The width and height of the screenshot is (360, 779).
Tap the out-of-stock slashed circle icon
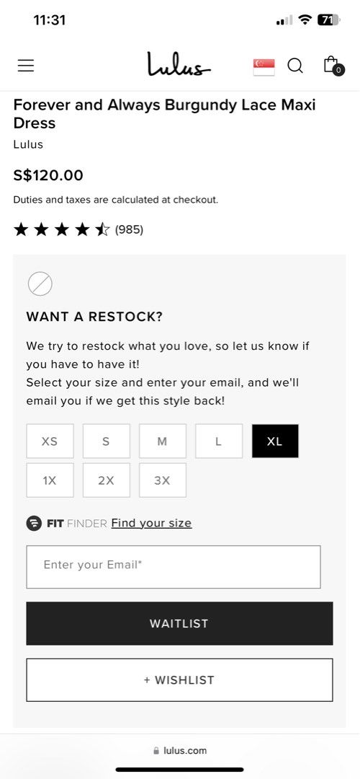click(40, 284)
